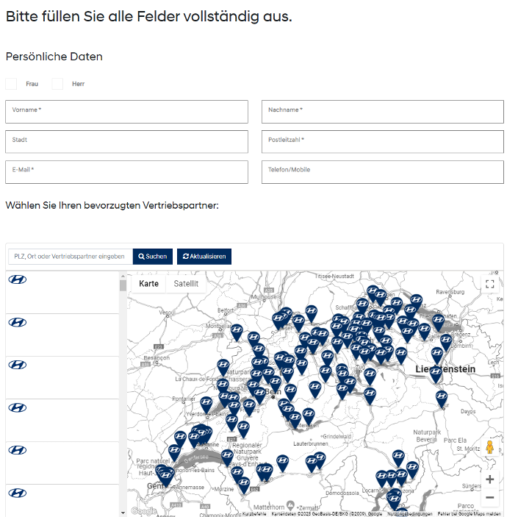Click the Hyundai pin above Bern label

[276, 383]
